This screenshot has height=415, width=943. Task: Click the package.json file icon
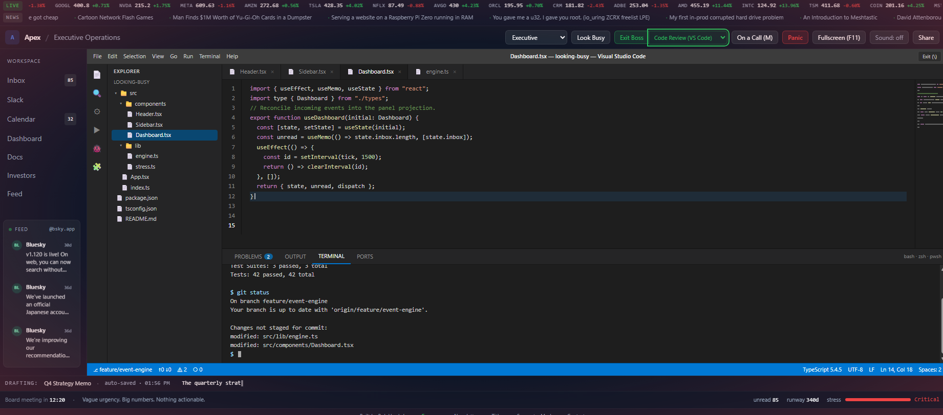120,198
